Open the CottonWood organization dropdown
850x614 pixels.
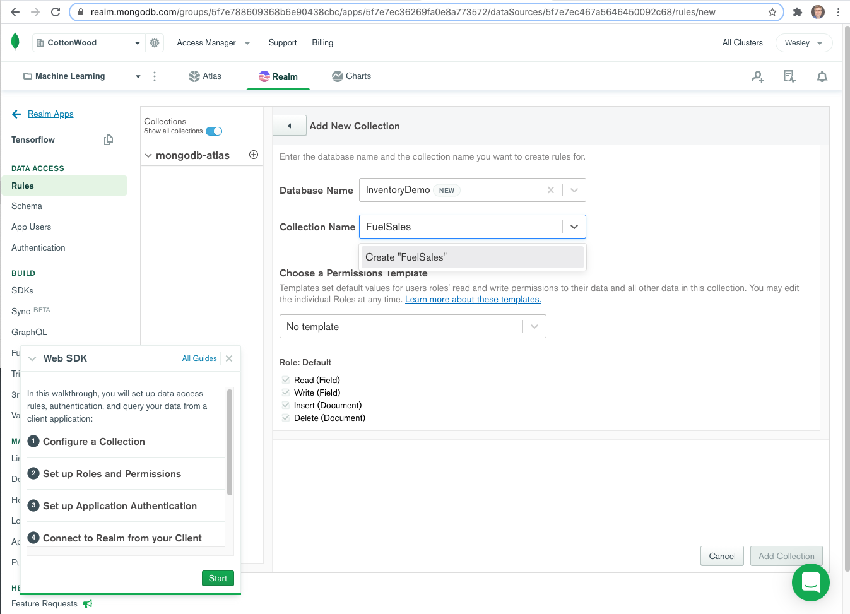pyautogui.click(x=88, y=43)
